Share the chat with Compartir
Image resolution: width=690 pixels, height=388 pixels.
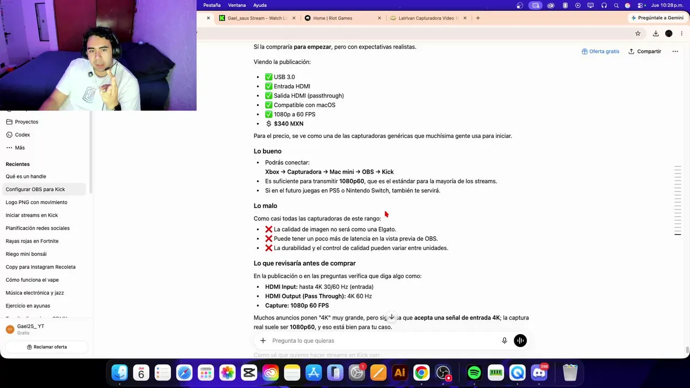coord(645,52)
